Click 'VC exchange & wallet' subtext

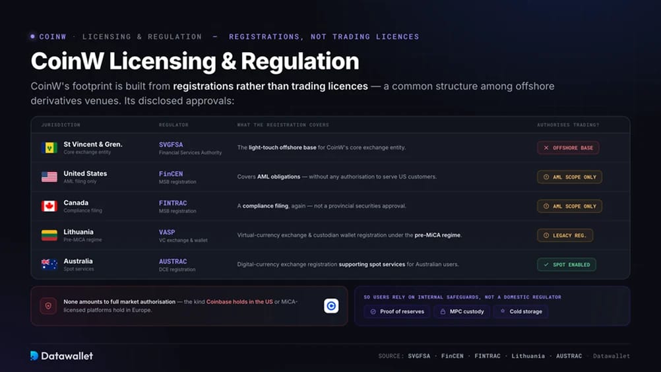pyautogui.click(x=183, y=240)
